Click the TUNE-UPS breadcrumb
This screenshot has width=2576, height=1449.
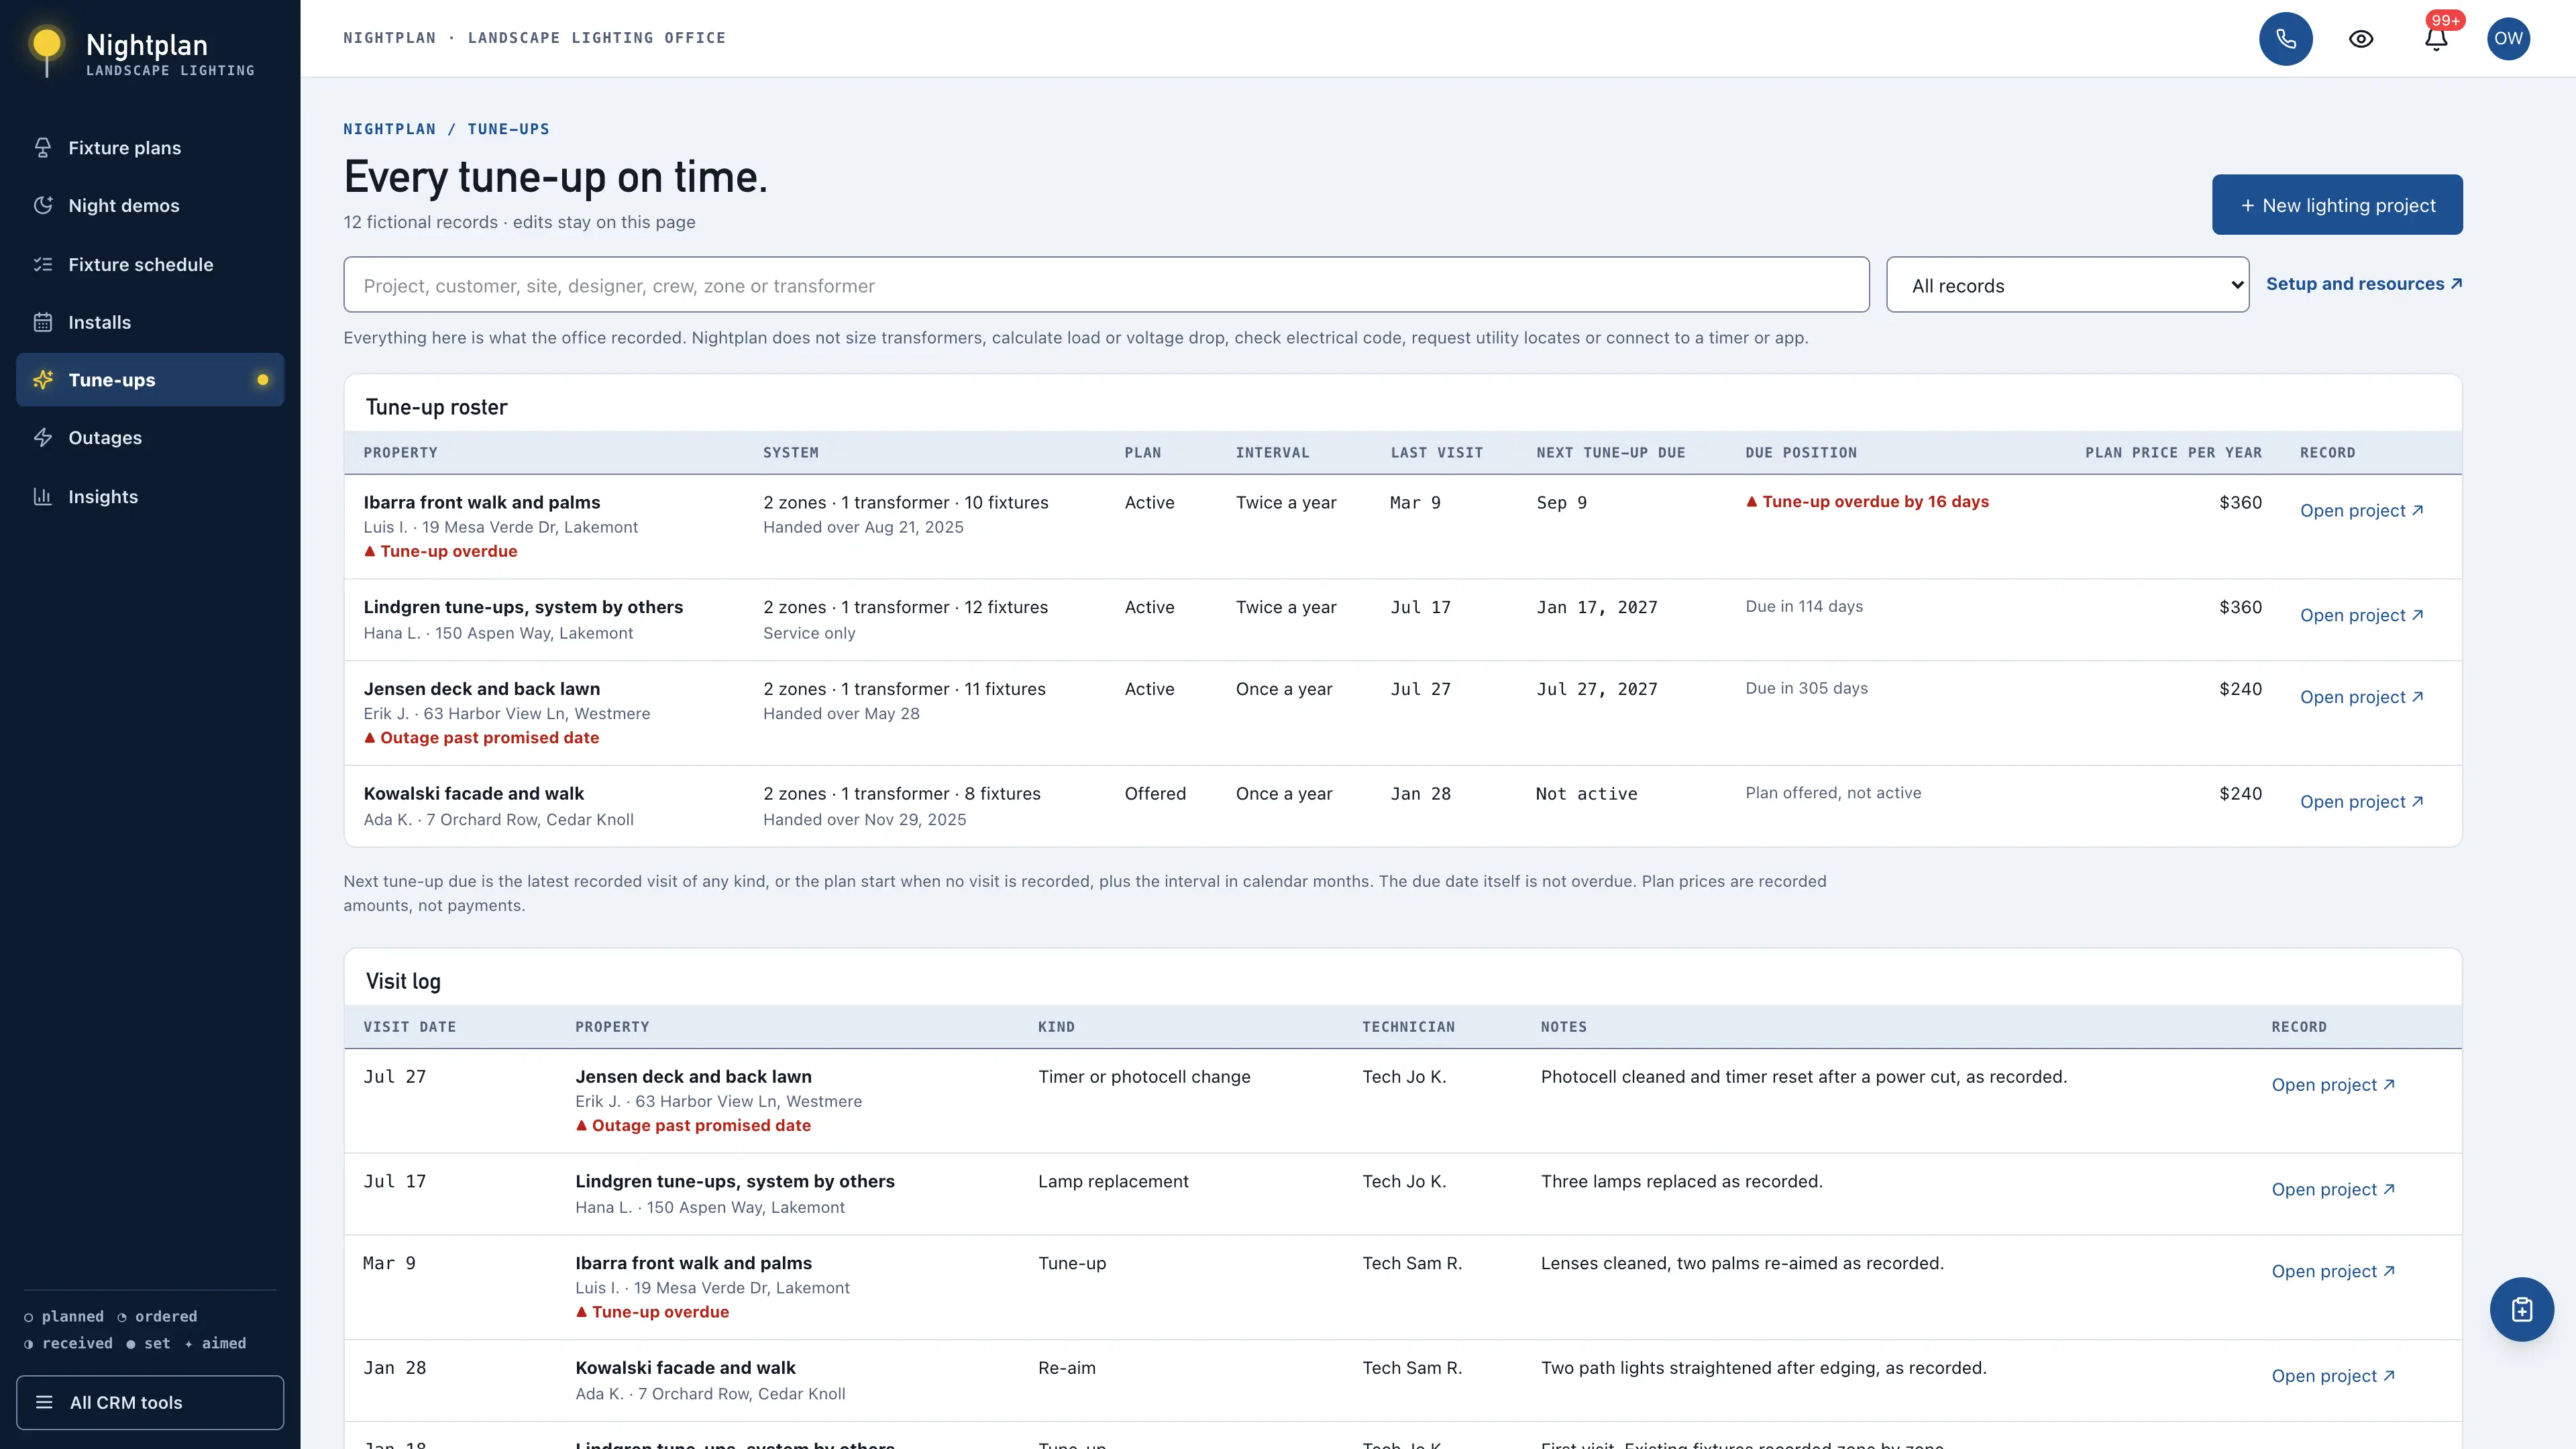[x=508, y=129]
